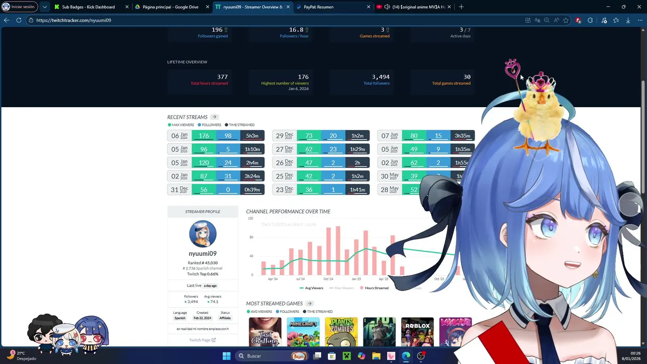This screenshot has width=647, height=364.
Task: Switch to Google Drive tab
Action: click(171, 7)
